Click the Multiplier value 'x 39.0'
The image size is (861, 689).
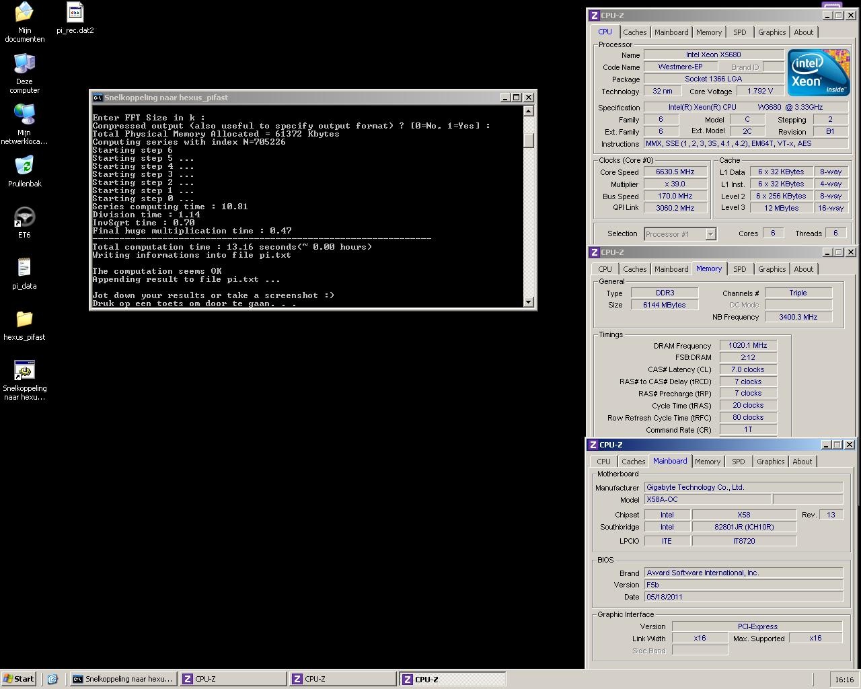675,184
